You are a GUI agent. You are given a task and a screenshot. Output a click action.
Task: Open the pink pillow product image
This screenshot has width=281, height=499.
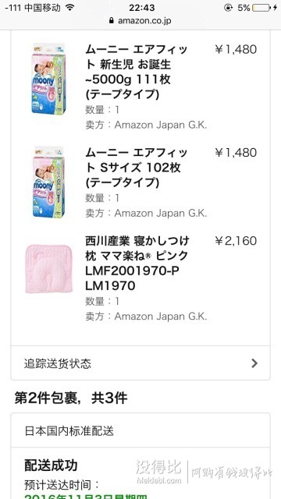point(48,269)
